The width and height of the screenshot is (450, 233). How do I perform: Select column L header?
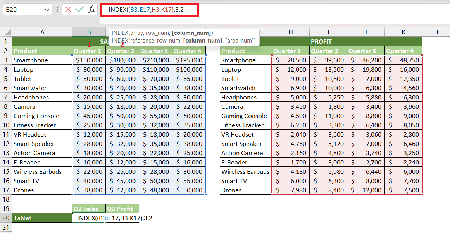438,32
